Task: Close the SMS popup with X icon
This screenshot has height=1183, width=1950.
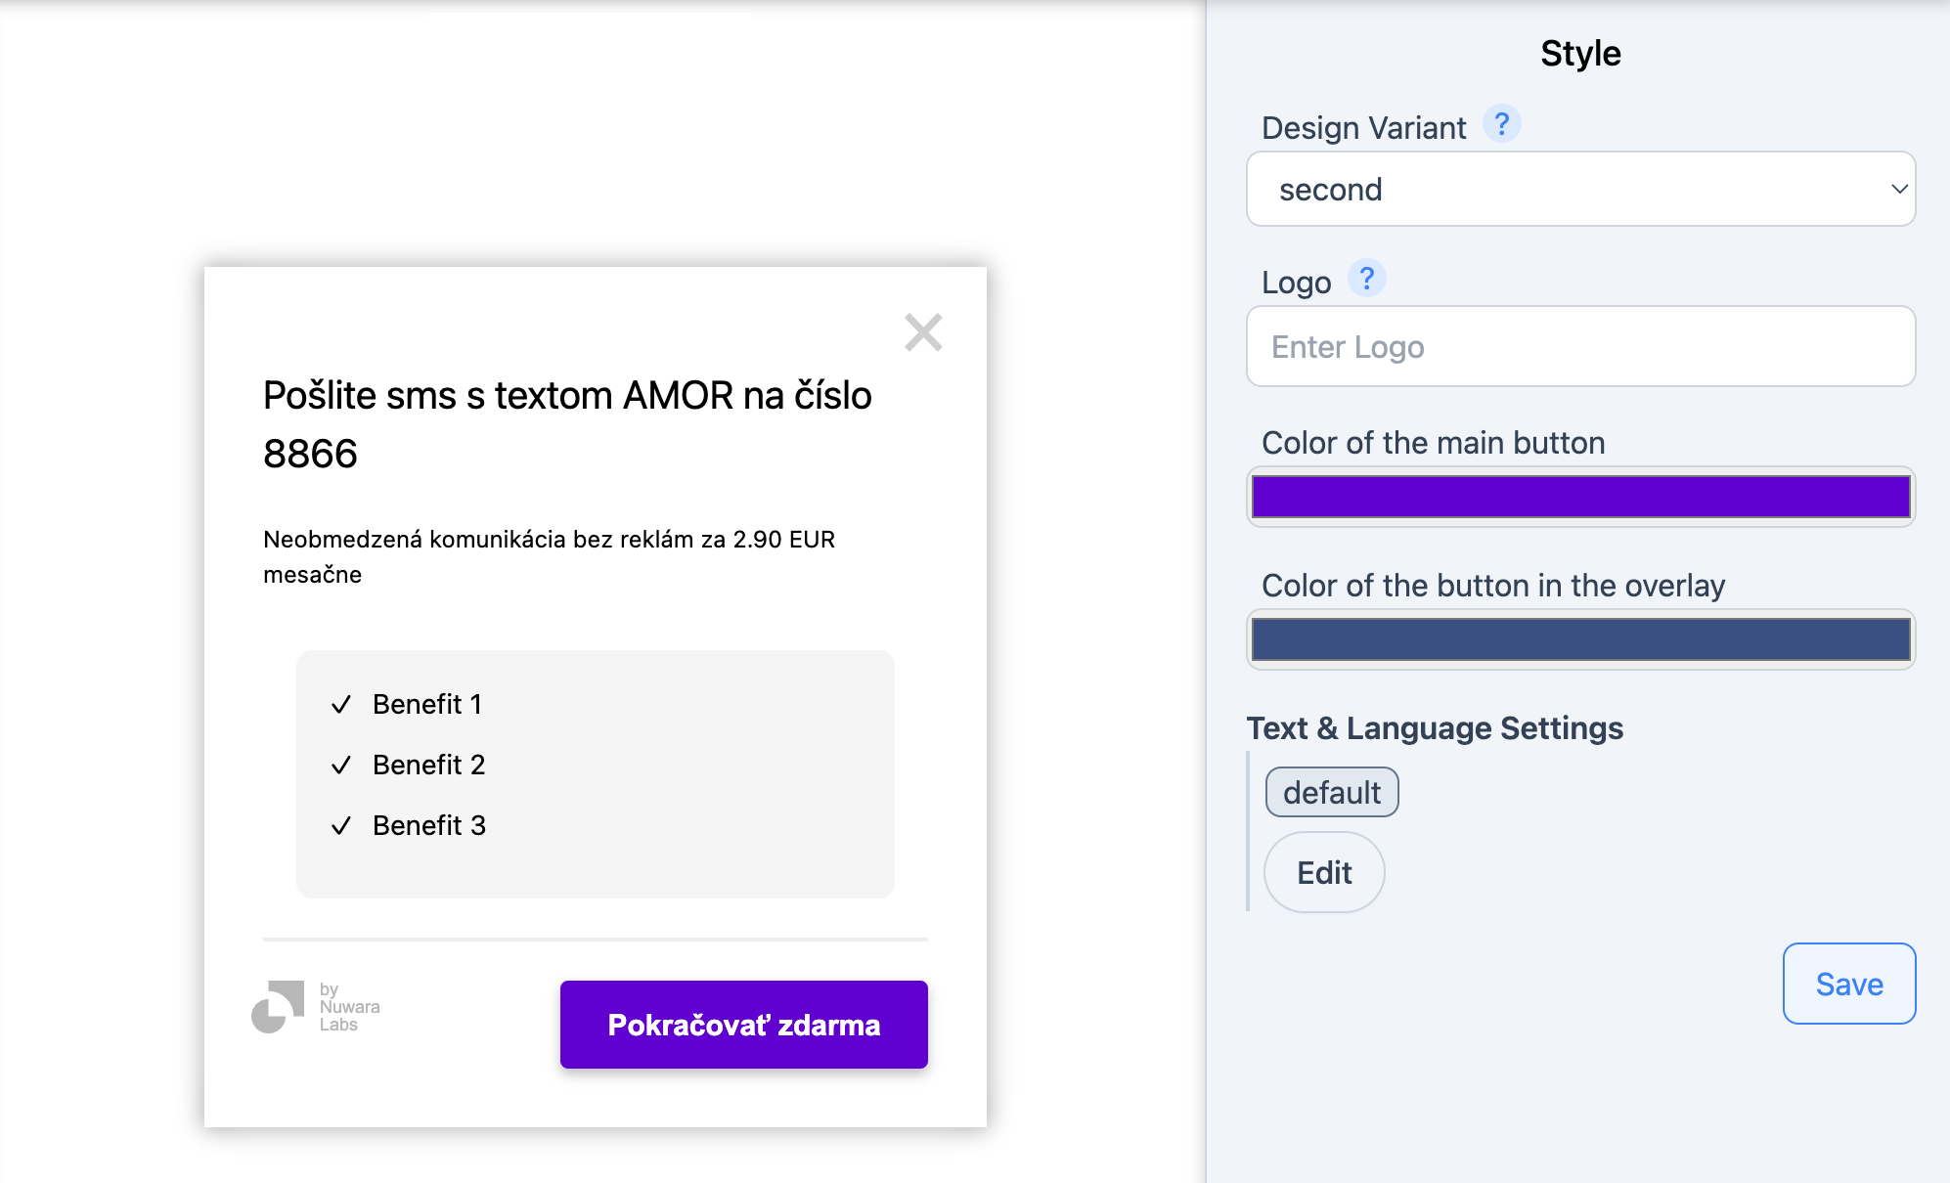Action: click(923, 332)
